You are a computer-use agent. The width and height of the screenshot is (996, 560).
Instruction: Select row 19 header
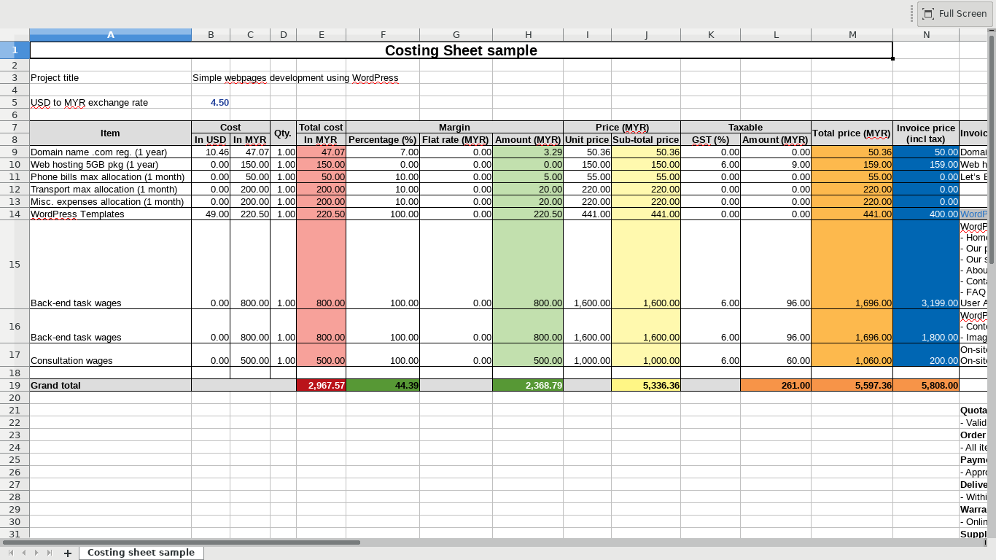(15, 385)
